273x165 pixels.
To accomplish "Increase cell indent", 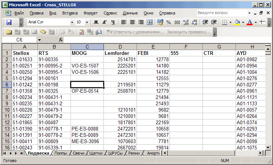I will click(x=214, y=22).
